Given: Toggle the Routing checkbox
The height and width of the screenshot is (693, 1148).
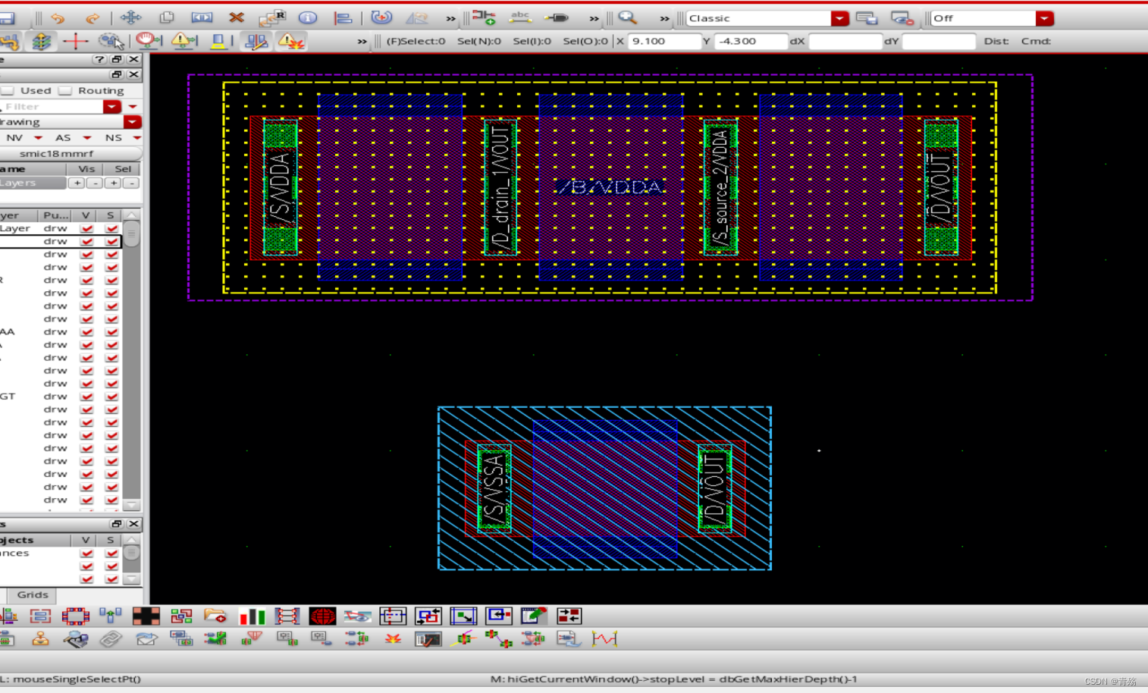Looking at the screenshot, I should click(66, 90).
